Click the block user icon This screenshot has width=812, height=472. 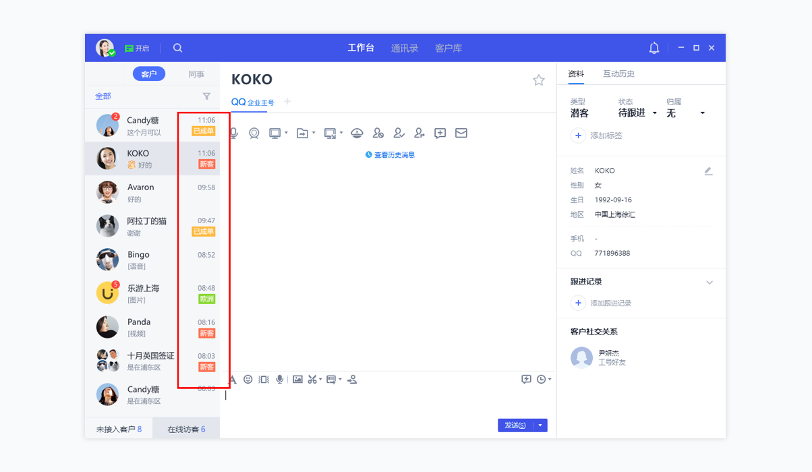(378, 134)
